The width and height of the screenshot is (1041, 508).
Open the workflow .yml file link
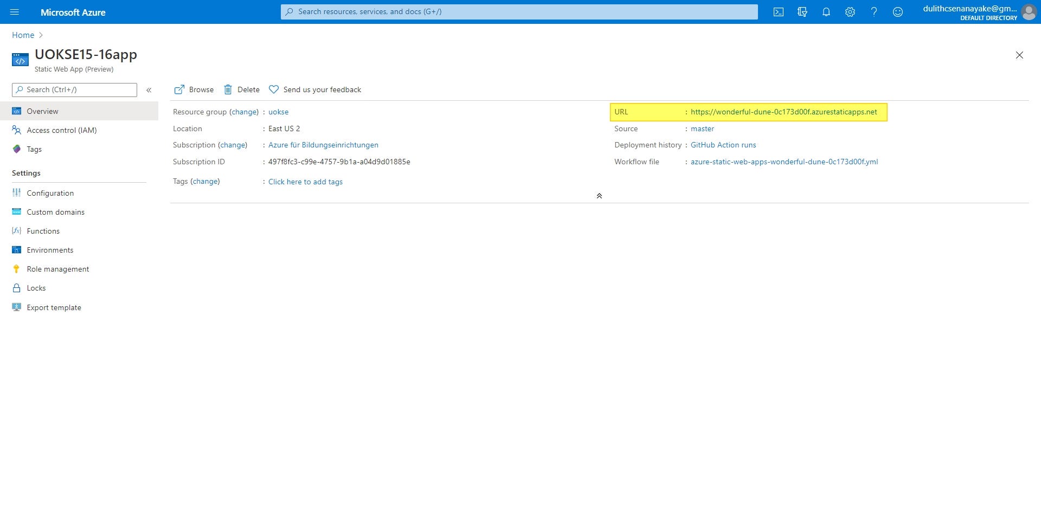pyautogui.click(x=784, y=162)
